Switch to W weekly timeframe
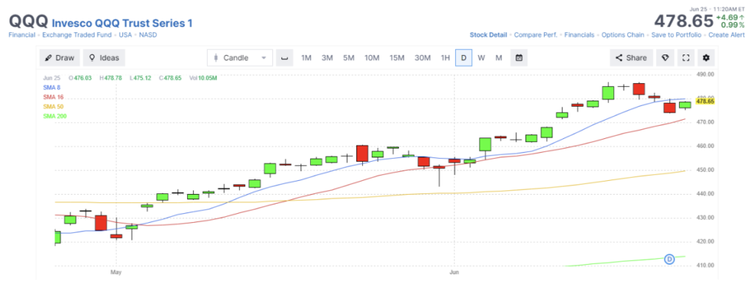The width and height of the screenshot is (754, 297). tap(482, 57)
